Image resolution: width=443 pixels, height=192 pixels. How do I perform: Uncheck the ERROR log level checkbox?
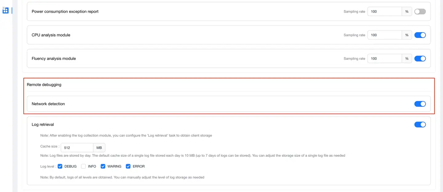click(128, 166)
